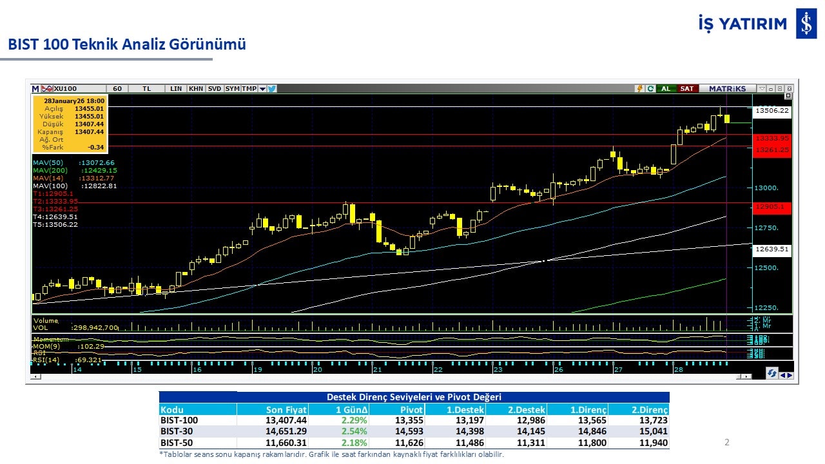
Task: Expand the triangle menu next to MATRIKS
Action: 762,89
